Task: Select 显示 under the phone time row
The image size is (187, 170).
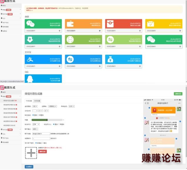Action: (x=33, y=115)
